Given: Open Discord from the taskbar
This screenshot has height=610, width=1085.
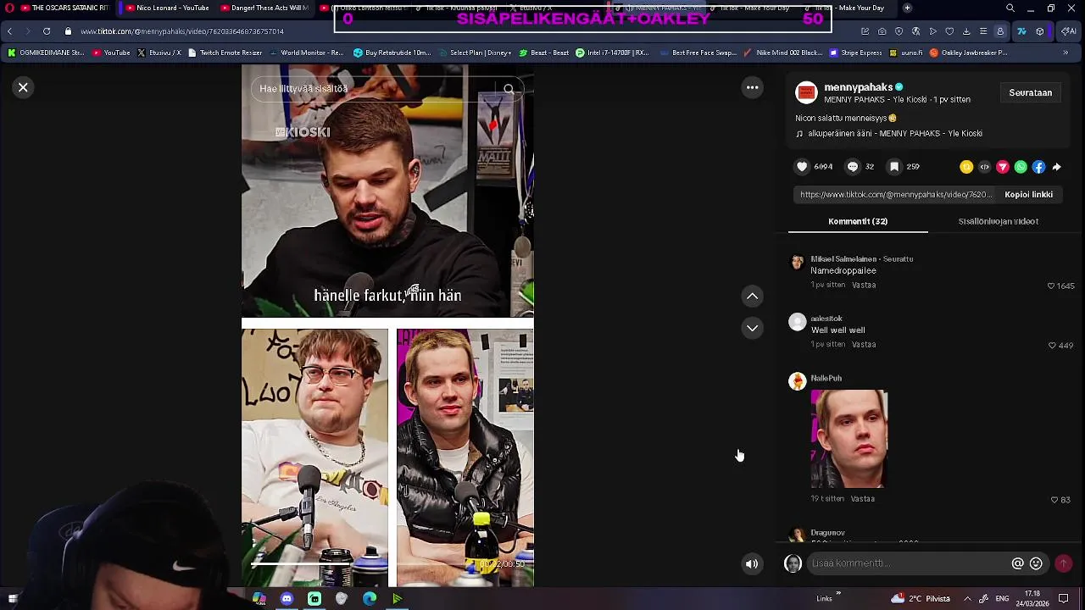Looking at the screenshot, I should (x=287, y=599).
